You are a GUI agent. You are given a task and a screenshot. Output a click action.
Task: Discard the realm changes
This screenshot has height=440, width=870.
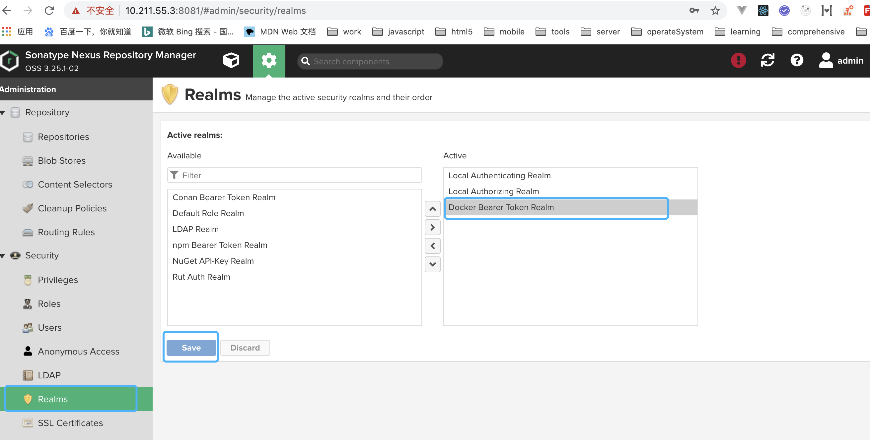click(245, 348)
